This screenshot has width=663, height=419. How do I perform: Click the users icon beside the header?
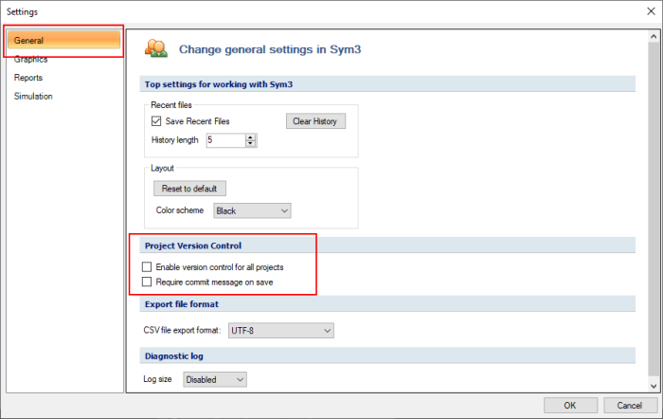tap(156, 48)
